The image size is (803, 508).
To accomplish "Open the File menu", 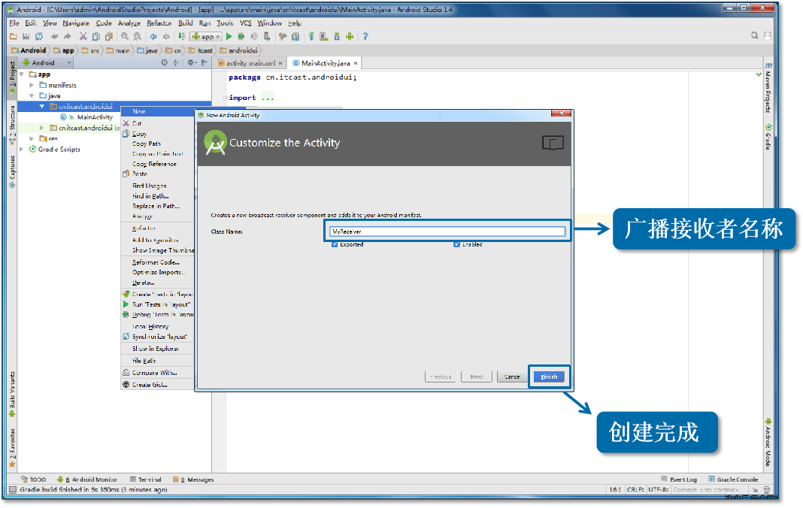I will coord(14,23).
